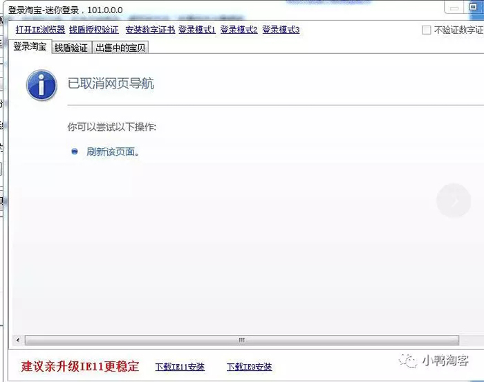
Task: Click the 下载IE9安装 link
Action: click(x=249, y=367)
